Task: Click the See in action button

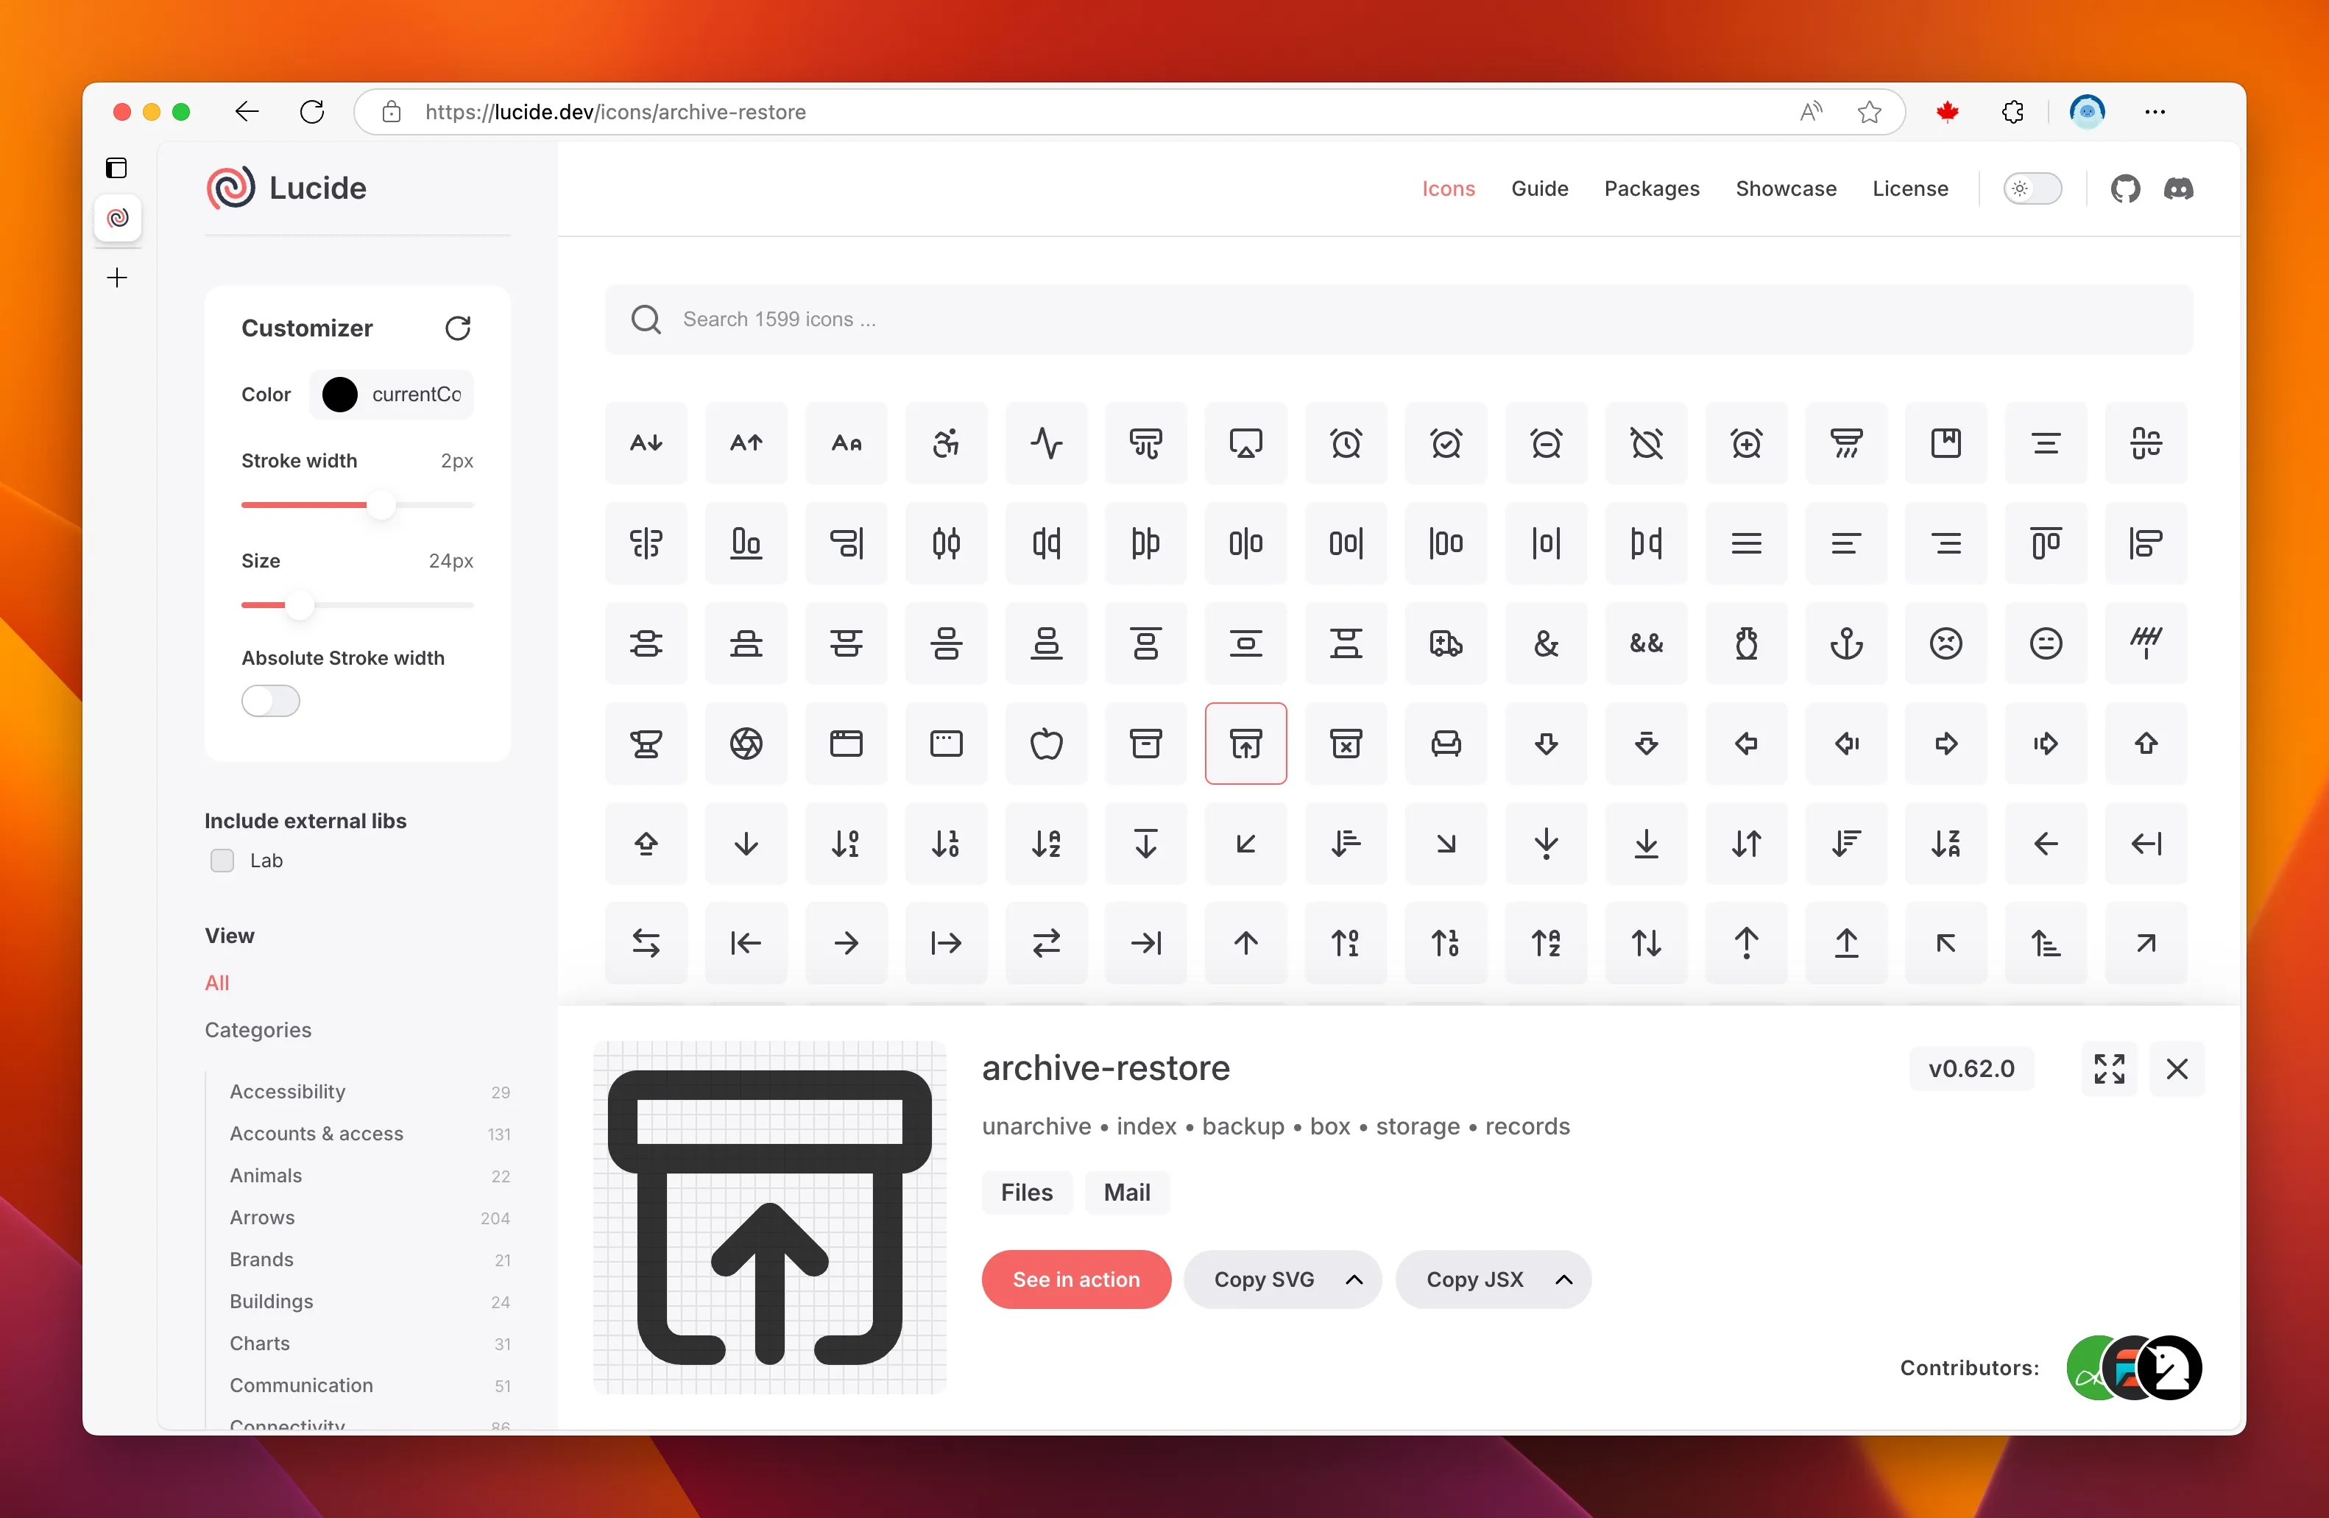Action: 1075,1279
